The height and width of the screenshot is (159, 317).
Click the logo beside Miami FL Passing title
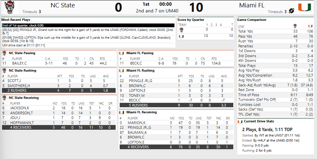click(122, 53)
